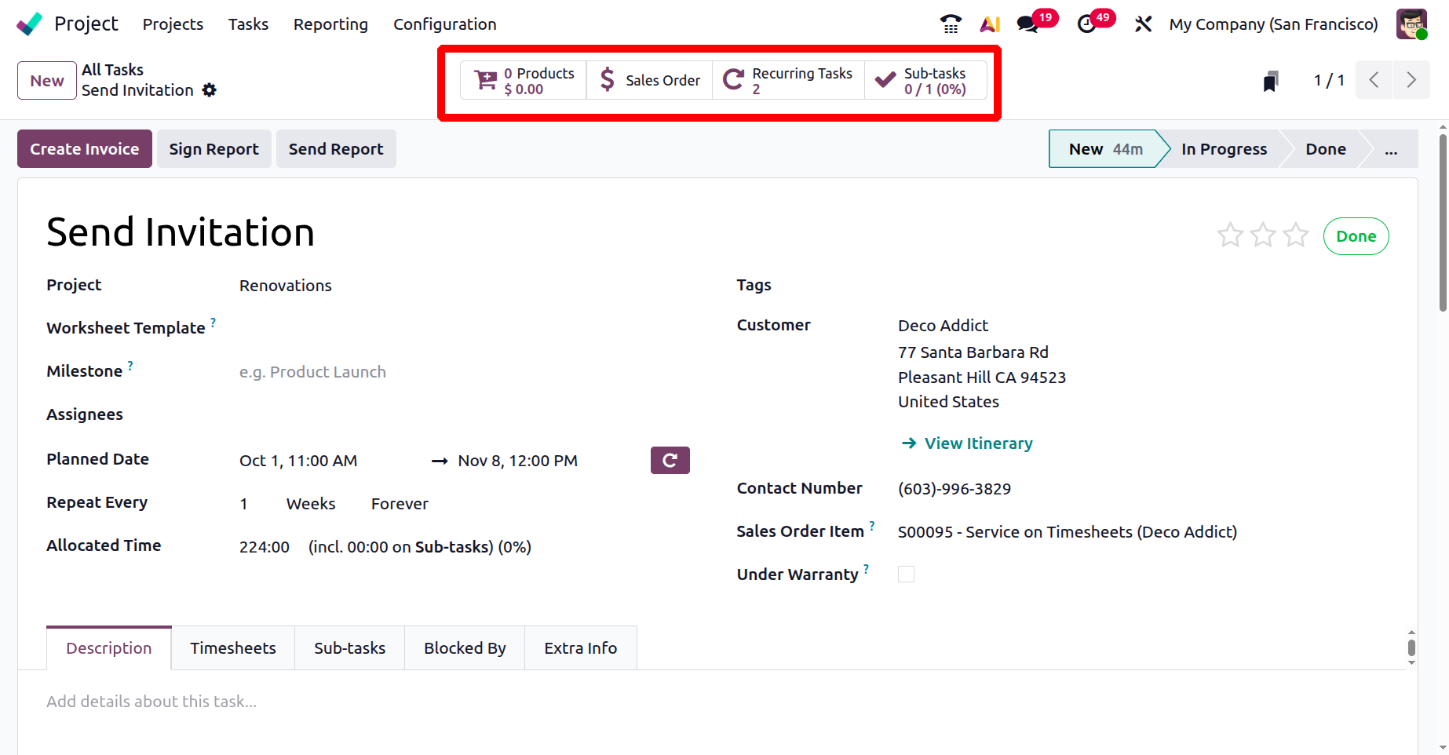This screenshot has width=1449, height=755.
Task: Click the bookmark icon near the pager
Action: pyautogui.click(x=1271, y=81)
